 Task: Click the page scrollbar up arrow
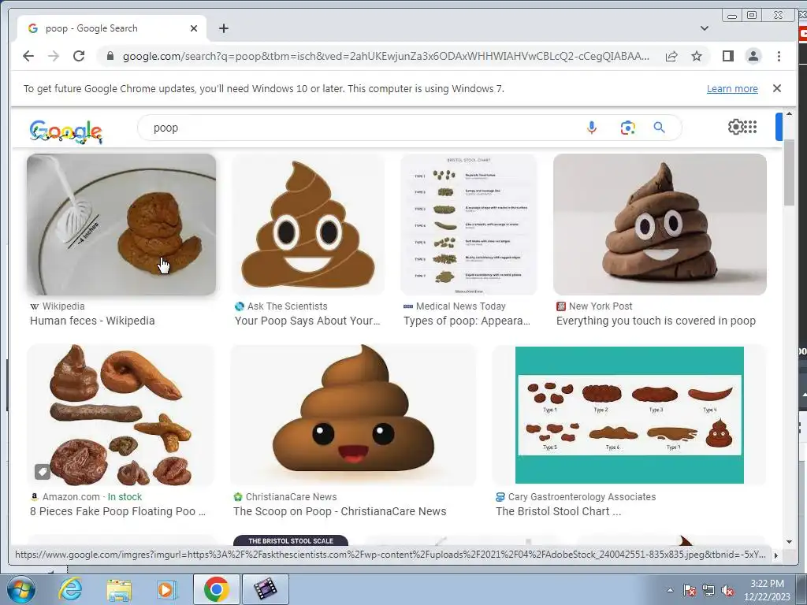pyautogui.click(x=789, y=113)
